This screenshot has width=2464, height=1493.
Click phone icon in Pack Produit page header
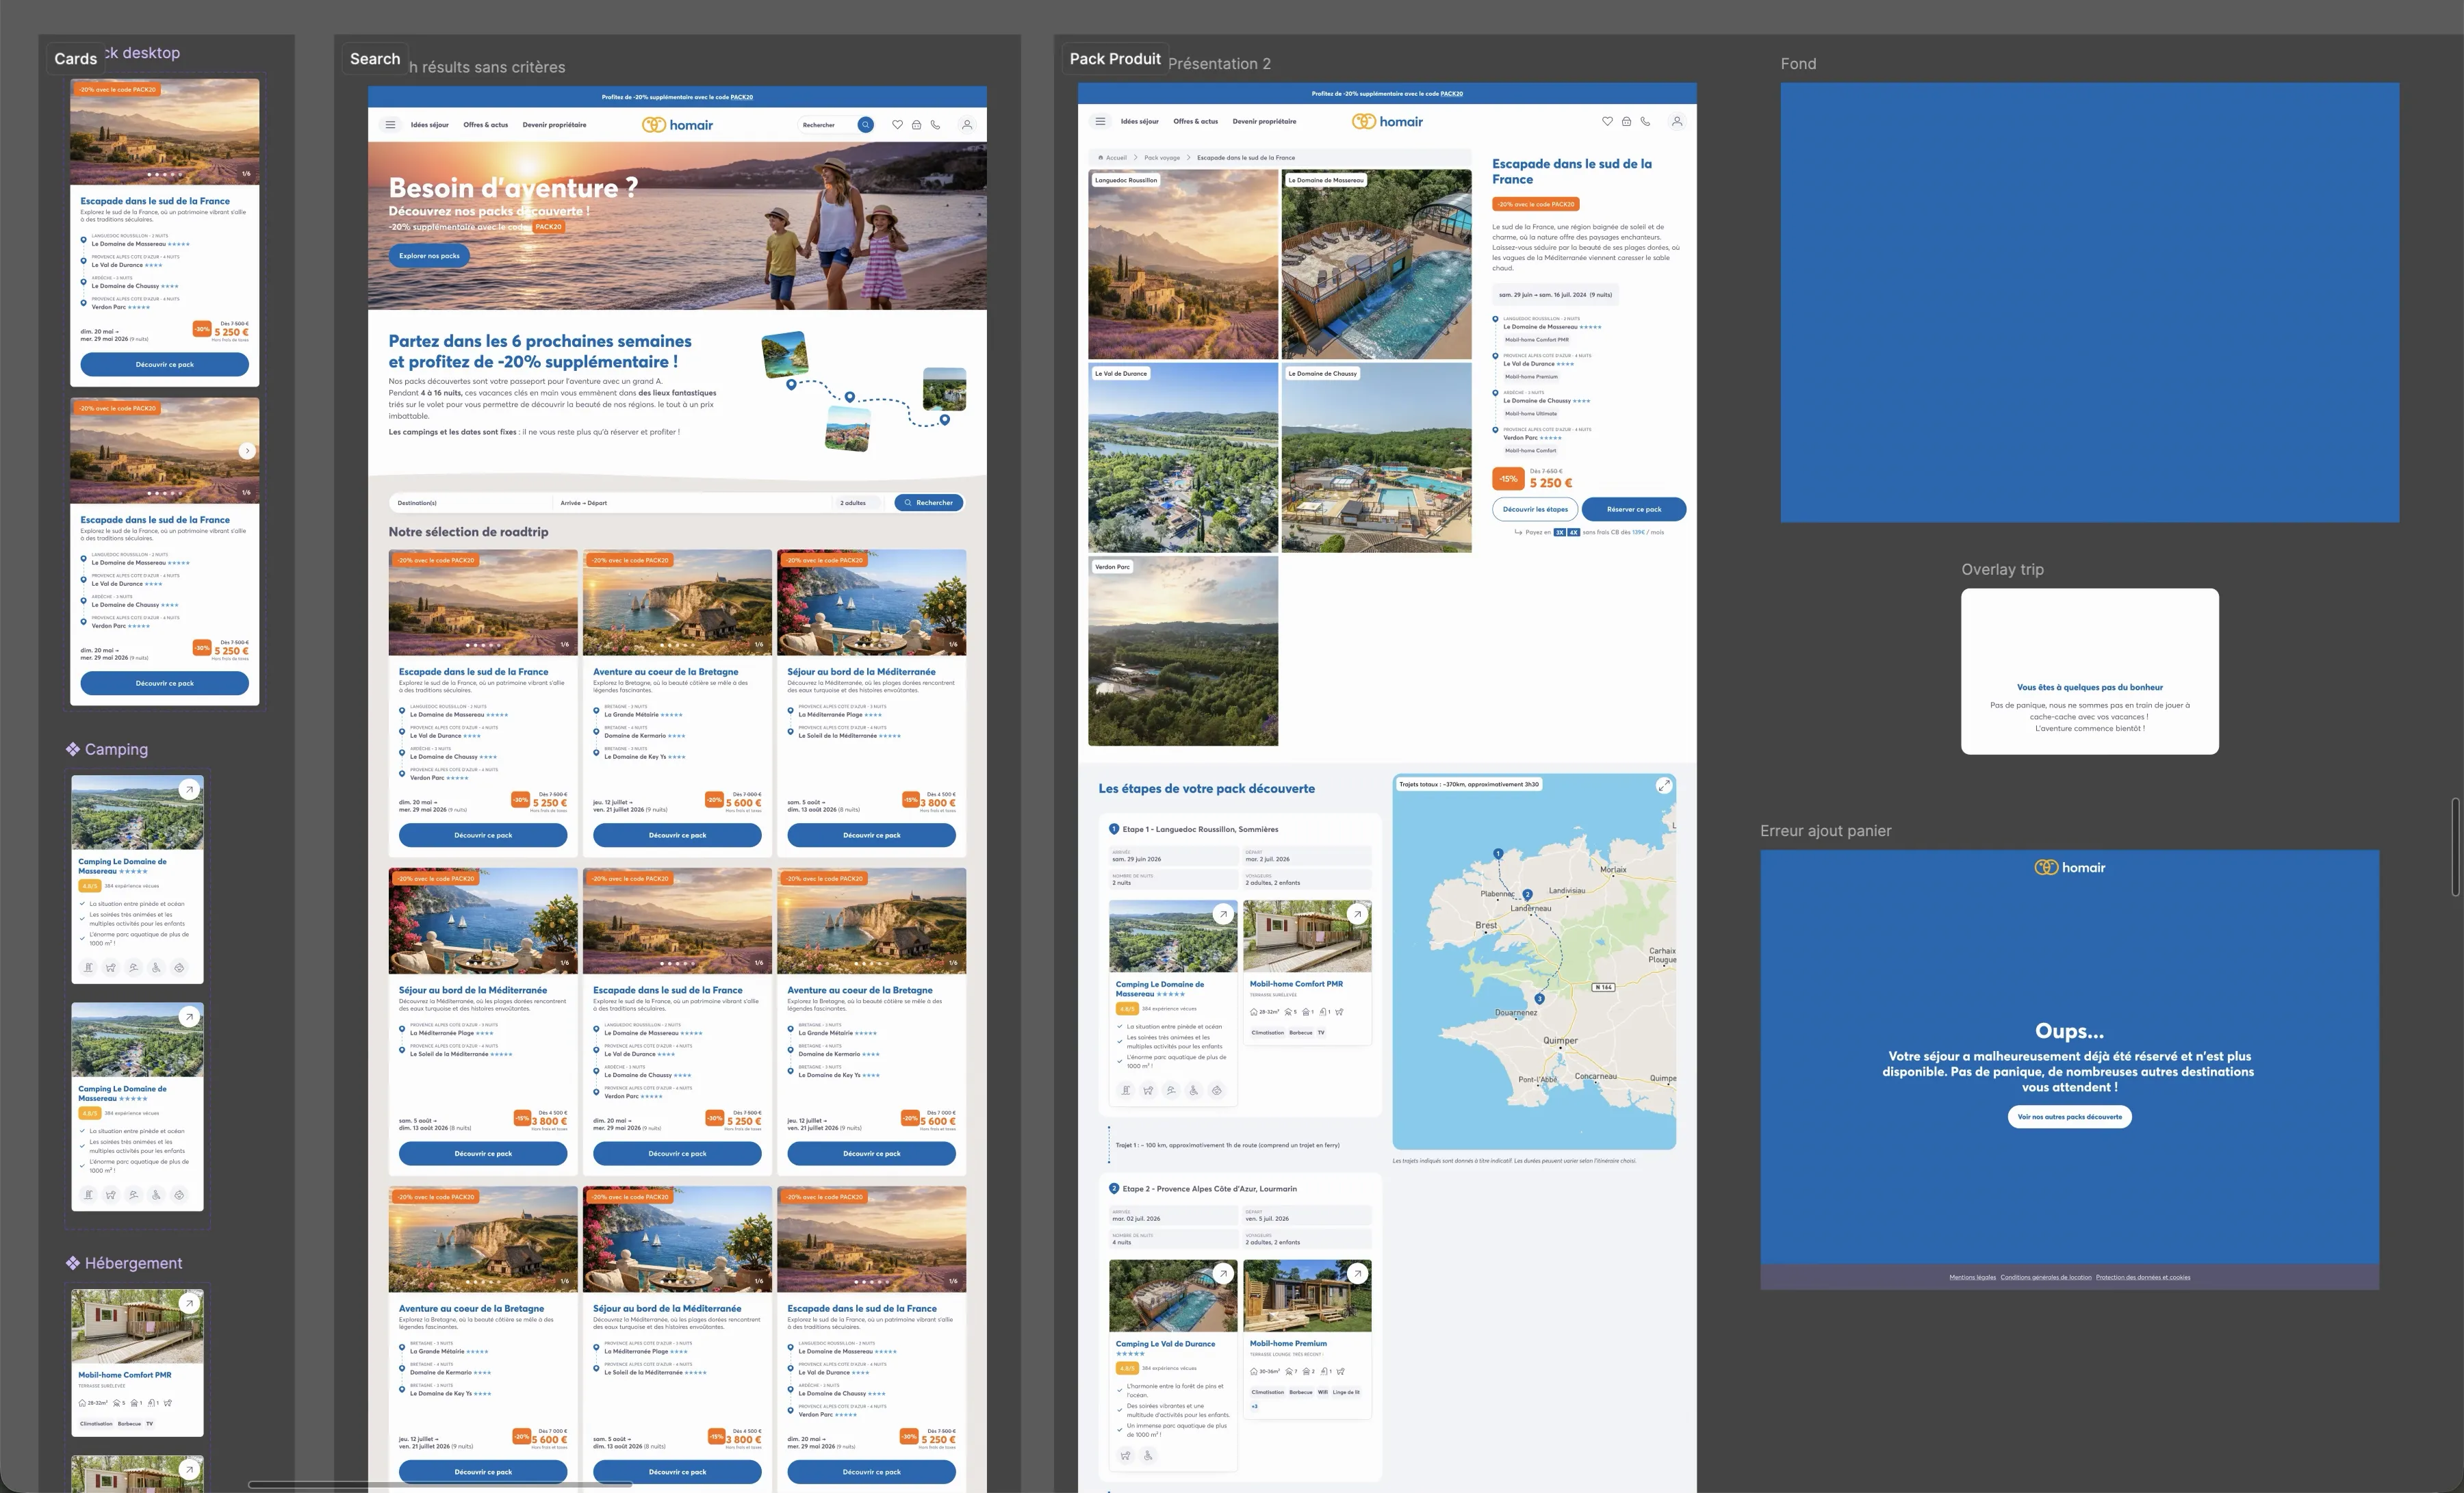[1645, 121]
